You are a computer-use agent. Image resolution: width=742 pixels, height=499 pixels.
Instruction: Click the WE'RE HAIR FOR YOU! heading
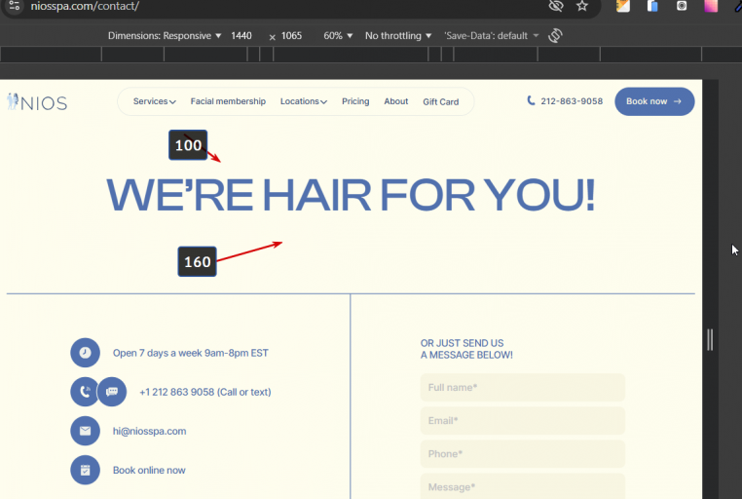(351, 195)
